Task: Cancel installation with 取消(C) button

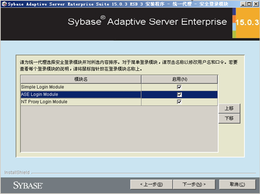Action: click(x=237, y=184)
